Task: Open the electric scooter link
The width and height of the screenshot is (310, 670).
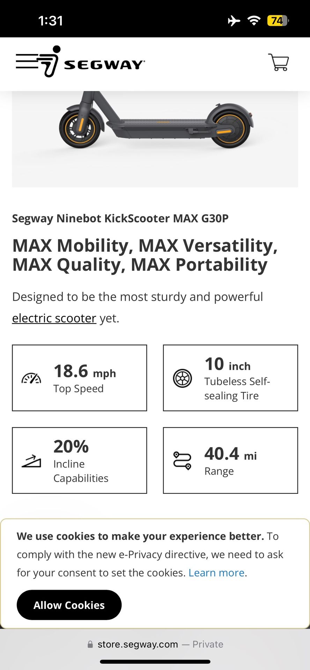Action: click(x=54, y=318)
